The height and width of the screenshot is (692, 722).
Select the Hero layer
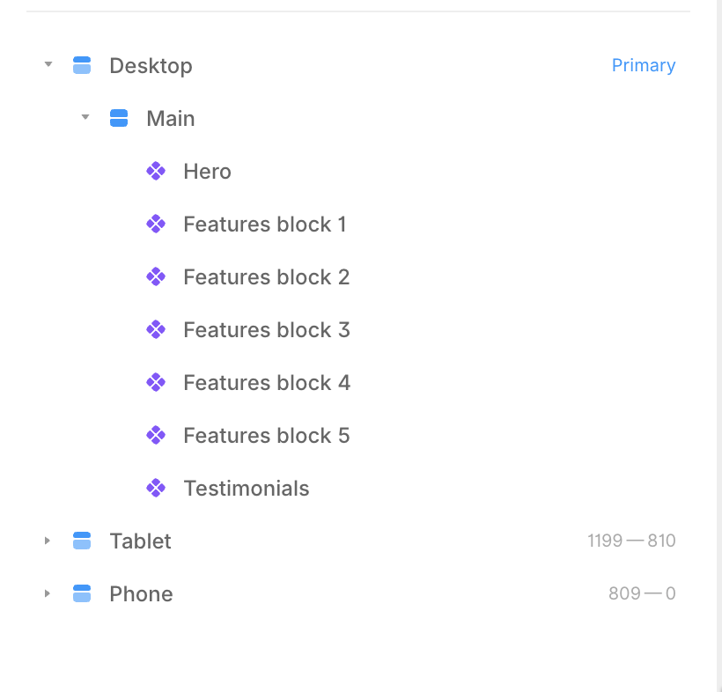207,172
